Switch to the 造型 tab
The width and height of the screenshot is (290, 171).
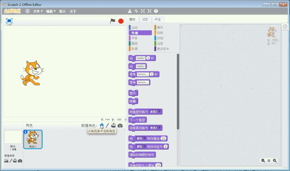[x=145, y=19]
